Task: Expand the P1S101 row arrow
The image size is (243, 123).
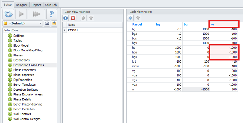Action: point(64,30)
